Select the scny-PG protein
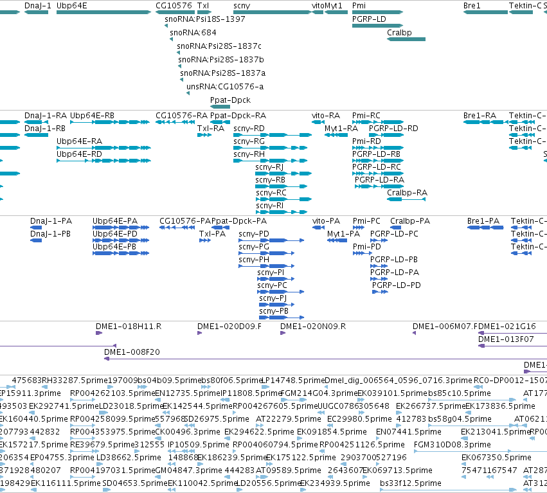The height and width of the screenshot is (493, 547). tap(267, 254)
